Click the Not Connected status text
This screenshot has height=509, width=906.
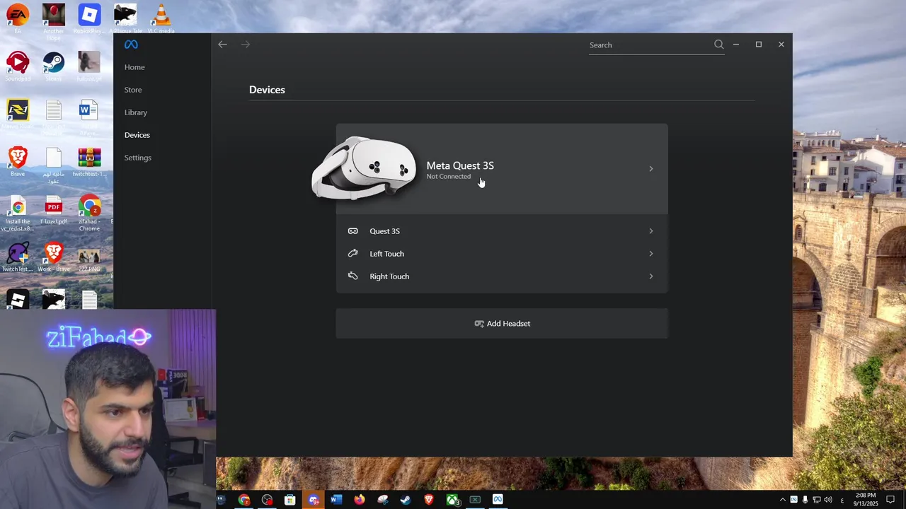[x=448, y=177]
